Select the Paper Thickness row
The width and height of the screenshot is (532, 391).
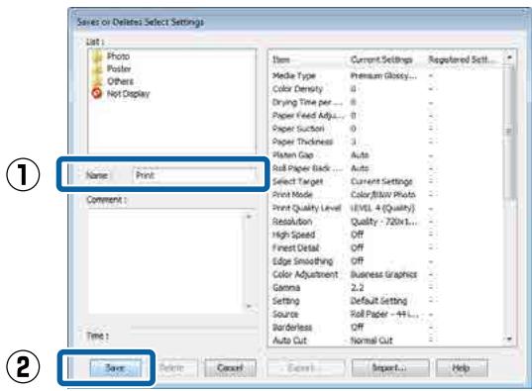pos(386,142)
